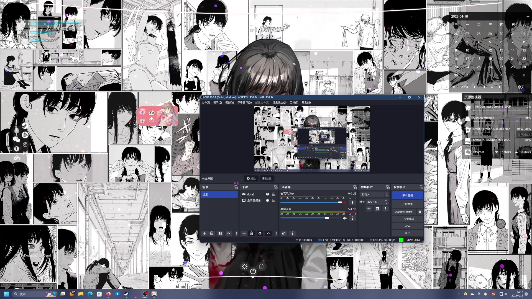The width and height of the screenshot is (532, 299).
Task: Undock the 转场特效 panel
Action: 388,187
